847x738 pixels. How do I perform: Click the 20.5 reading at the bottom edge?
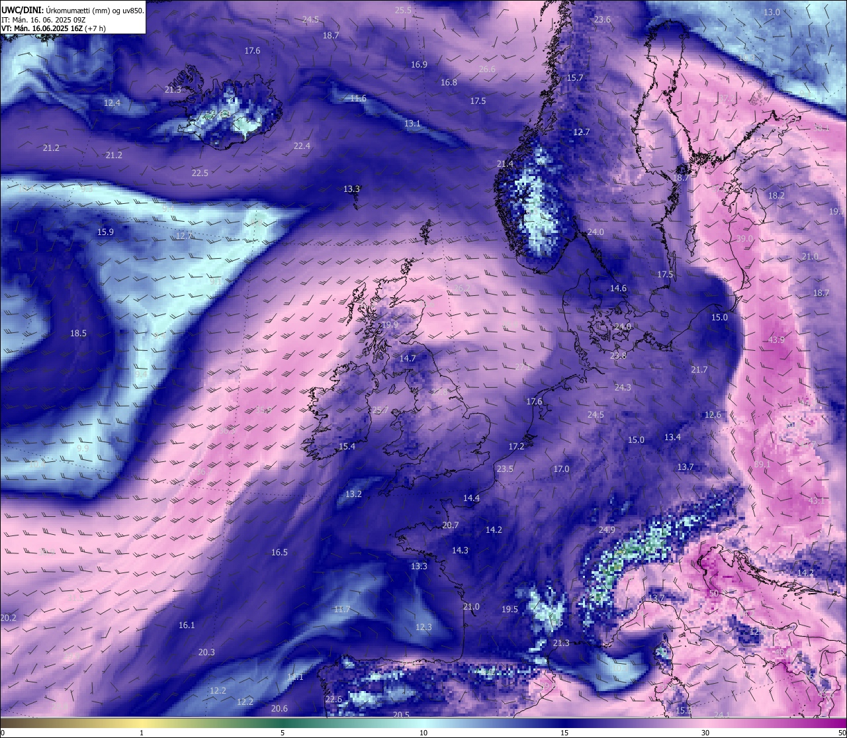[x=401, y=714]
